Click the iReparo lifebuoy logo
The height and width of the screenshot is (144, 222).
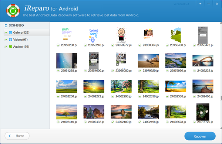(13, 11)
